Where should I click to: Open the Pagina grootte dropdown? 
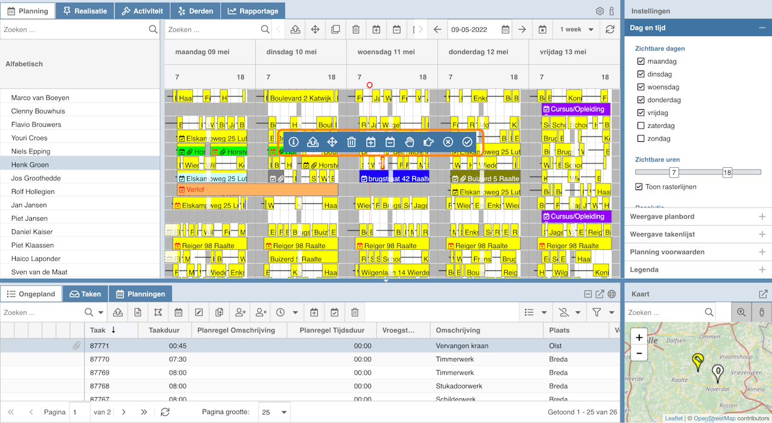(274, 412)
